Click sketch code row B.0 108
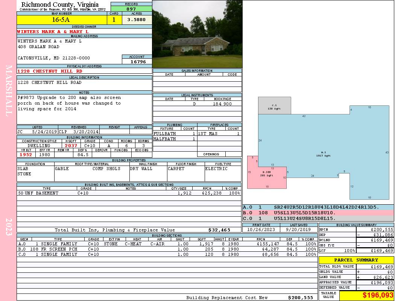Screen dimensions: 395x301 (x=318, y=213)
